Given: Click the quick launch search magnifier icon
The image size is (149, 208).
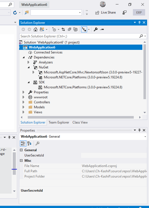Looking at the screenshot, I should (x=10, y=5).
